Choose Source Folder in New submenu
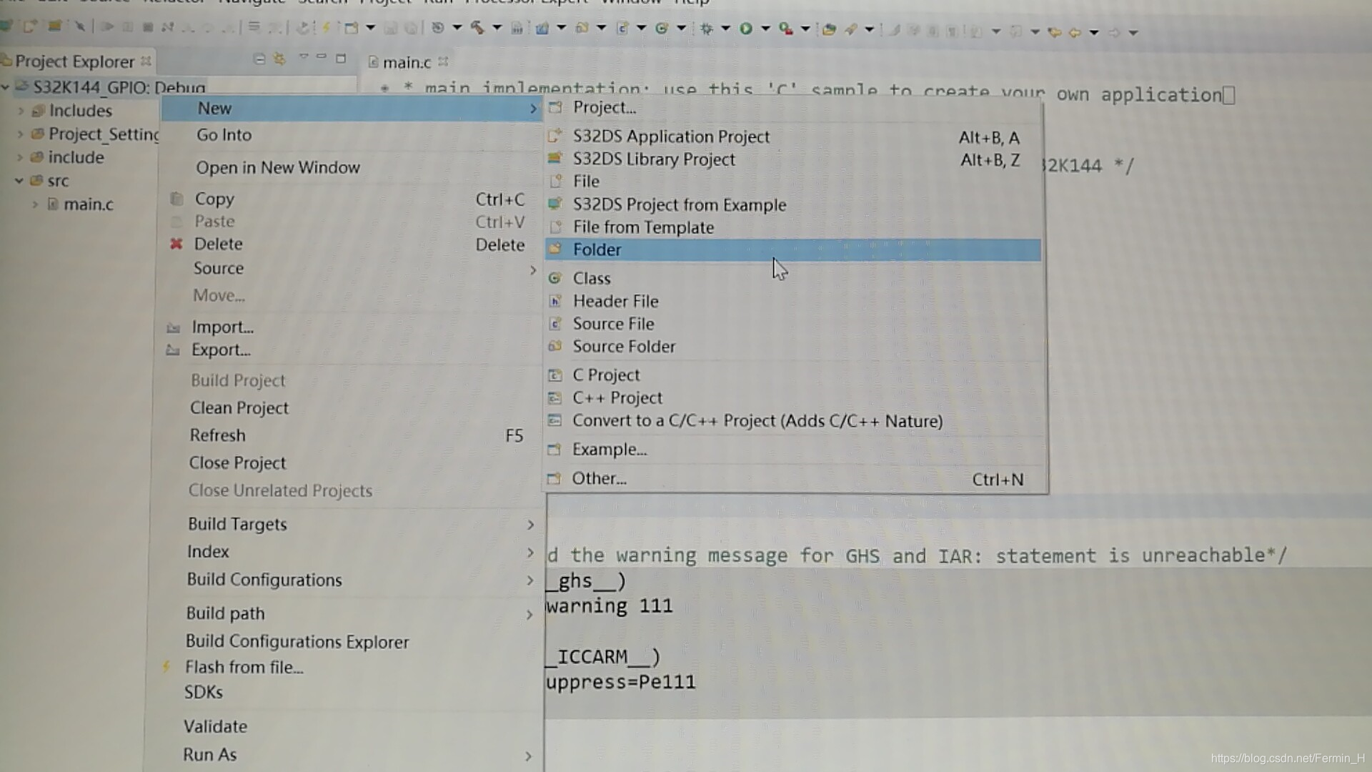This screenshot has width=1372, height=772. (x=792, y=347)
